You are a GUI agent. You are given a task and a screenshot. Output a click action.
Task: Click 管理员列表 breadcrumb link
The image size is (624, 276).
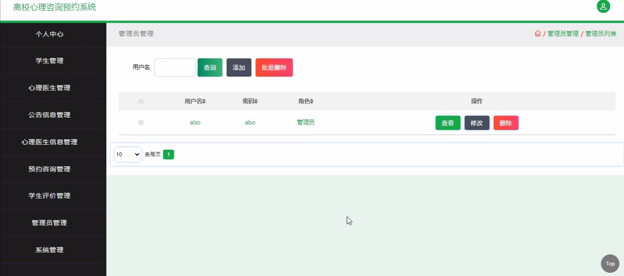(601, 33)
